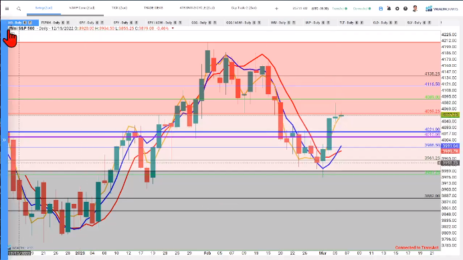Open the UTC -08:00 timezone selector
Viewport: 463px width, 260px height.
click(320, 9)
